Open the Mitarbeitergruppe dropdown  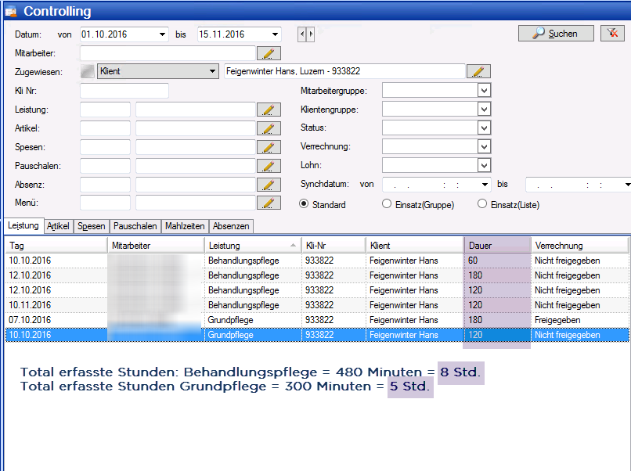tap(484, 91)
